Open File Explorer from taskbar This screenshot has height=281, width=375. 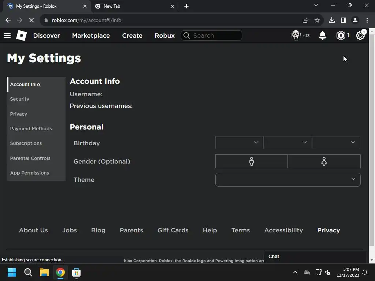(44, 272)
